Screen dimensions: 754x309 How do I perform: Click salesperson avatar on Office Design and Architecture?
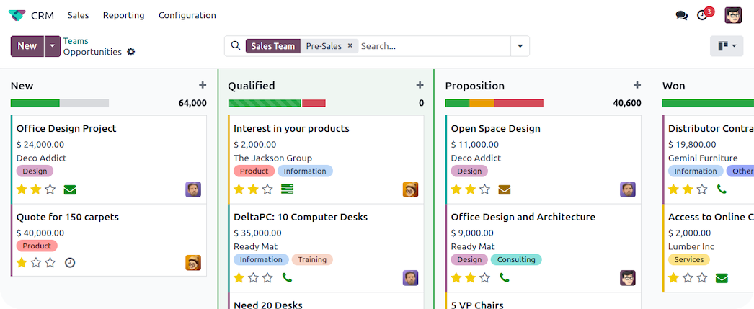coord(628,278)
